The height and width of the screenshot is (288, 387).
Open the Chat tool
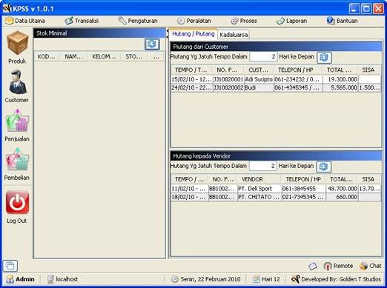coord(370,266)
